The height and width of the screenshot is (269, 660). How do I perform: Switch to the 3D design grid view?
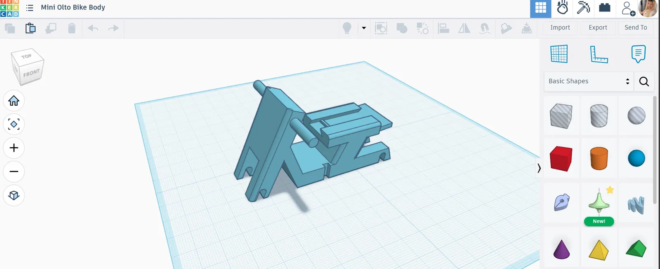540,8
